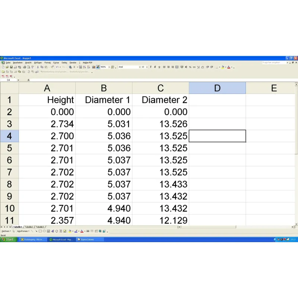Click the Insert Picture icon in drawing toolbar
The height and width of the screenshot is (298, 298).
point(65,231)
